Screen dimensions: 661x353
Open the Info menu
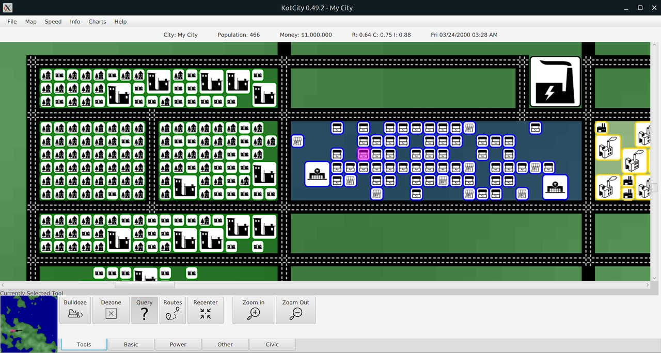[75, 22]
